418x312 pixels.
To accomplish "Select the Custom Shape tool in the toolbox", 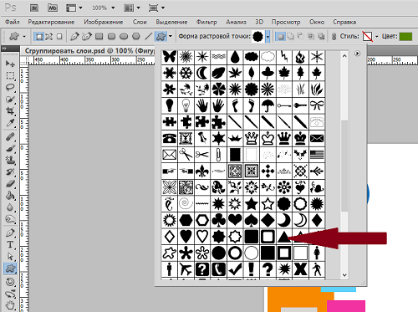I will [x=10, y=269].
